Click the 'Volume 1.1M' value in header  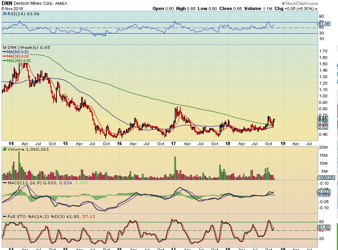click(x=258, y=9)
